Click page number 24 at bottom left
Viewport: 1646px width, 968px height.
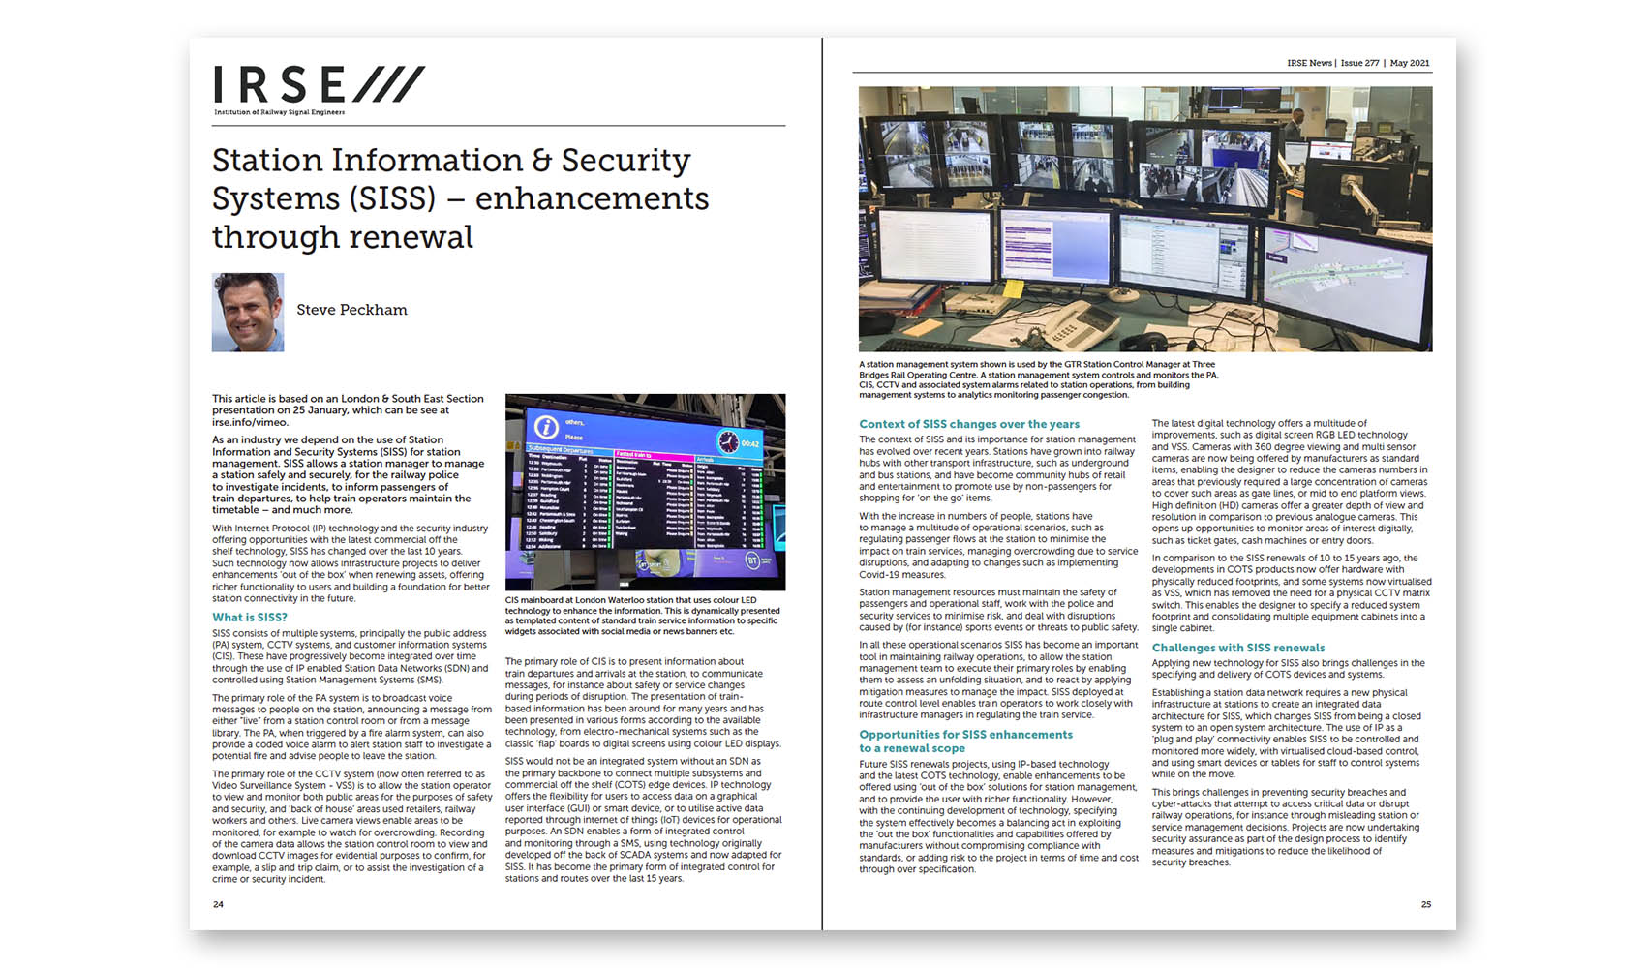pyautogui.click(x=218, y=904)
